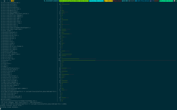Click the red heart gnu_linux indicator
Image resolution: width=177 pixels, height=110 pixels.
tap(117, 1)
